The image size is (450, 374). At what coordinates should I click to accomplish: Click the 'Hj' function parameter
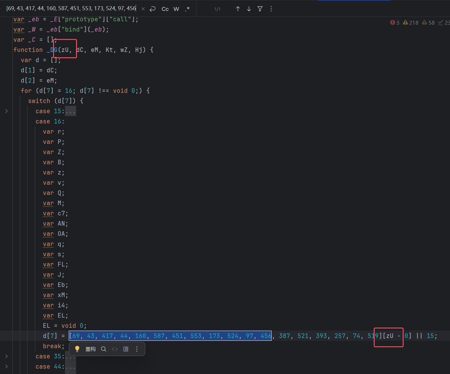[x=139, y=50]
